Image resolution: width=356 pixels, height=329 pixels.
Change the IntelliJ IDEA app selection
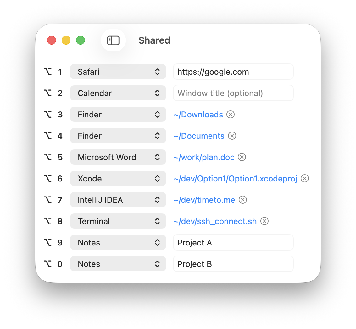[x=118, y=200]
